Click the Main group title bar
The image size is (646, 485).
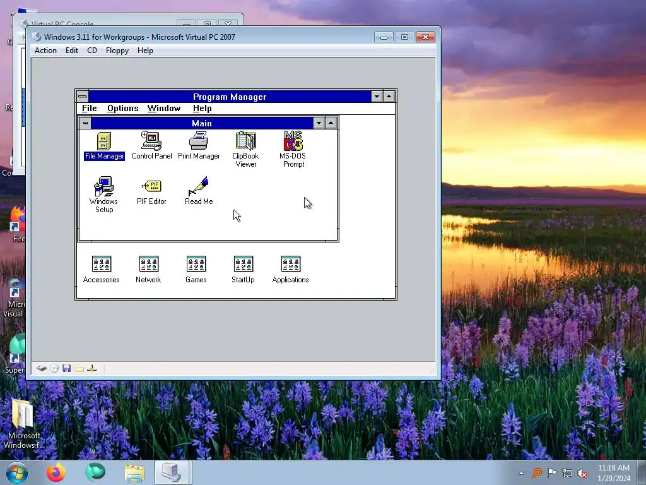(x=202, y=123)
